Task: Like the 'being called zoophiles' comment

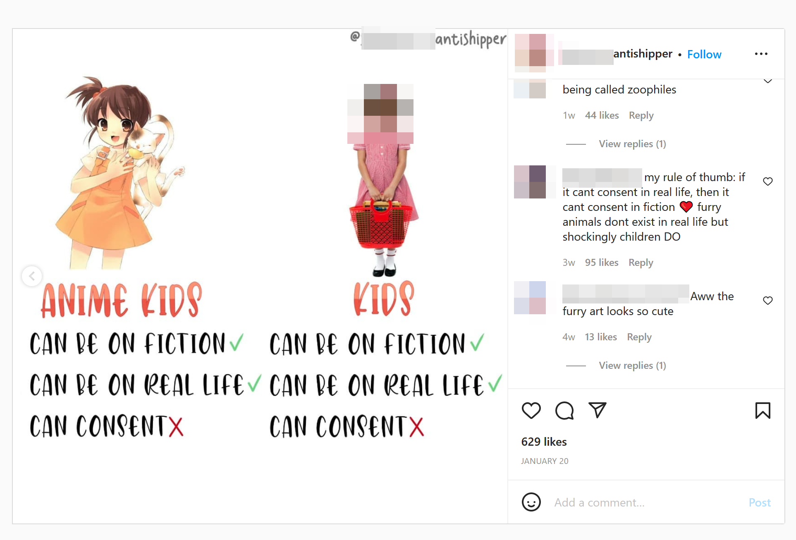Action: tap(768, 81)
